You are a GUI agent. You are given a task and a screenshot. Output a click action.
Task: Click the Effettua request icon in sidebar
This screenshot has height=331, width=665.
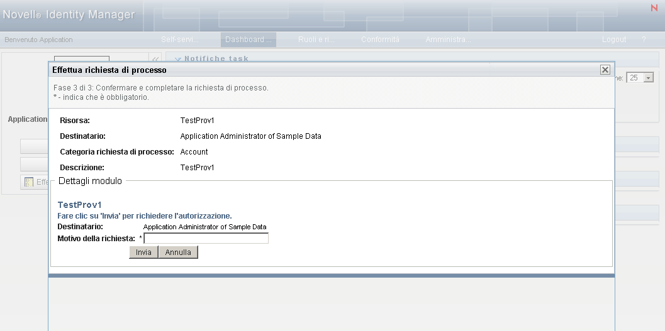tap(29, 182)
